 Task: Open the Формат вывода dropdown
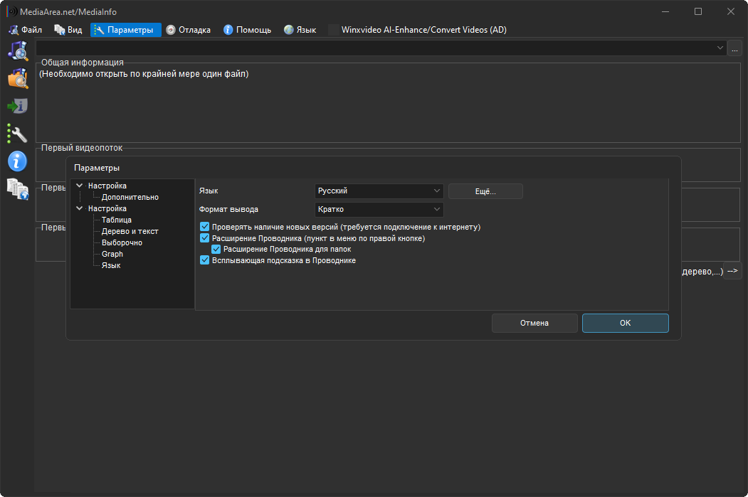click(379, 210)
